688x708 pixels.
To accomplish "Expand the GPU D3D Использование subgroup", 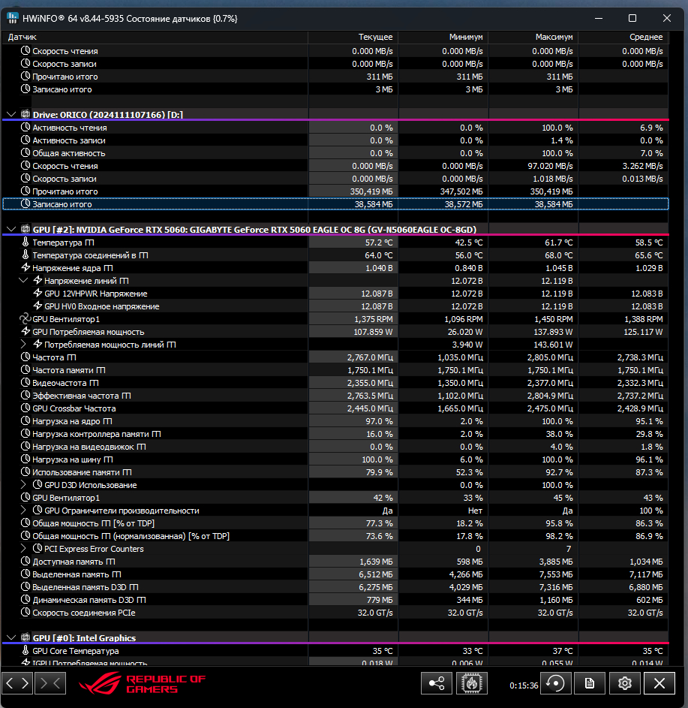I will tap(23, 485).
